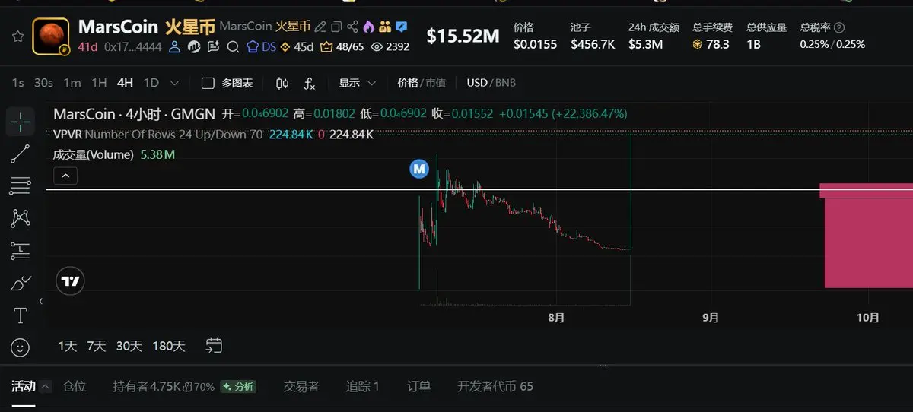
Task: Expand the chevron beside 活动
Action: 45,386
